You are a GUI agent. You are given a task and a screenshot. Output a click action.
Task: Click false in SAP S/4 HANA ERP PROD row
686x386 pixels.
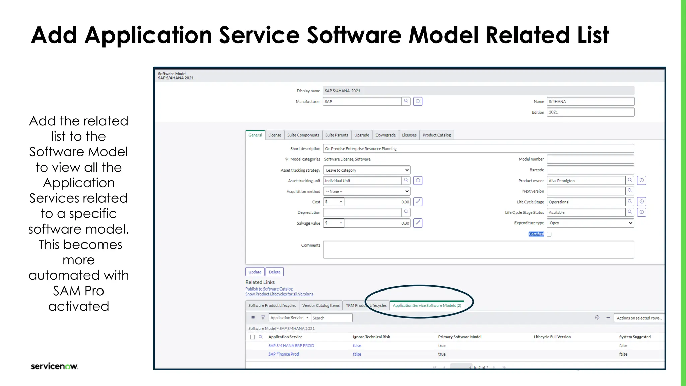point(357,345)
